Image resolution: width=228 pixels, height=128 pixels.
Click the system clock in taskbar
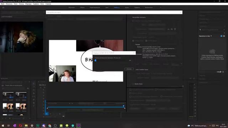pyautogui.click(x=223, y=126)
